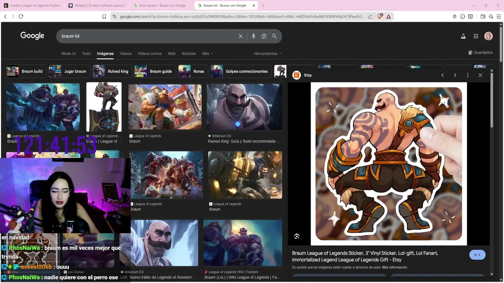Open Search Labs flask icon
The width and height of the screenshot is (504, 283).
463,36
